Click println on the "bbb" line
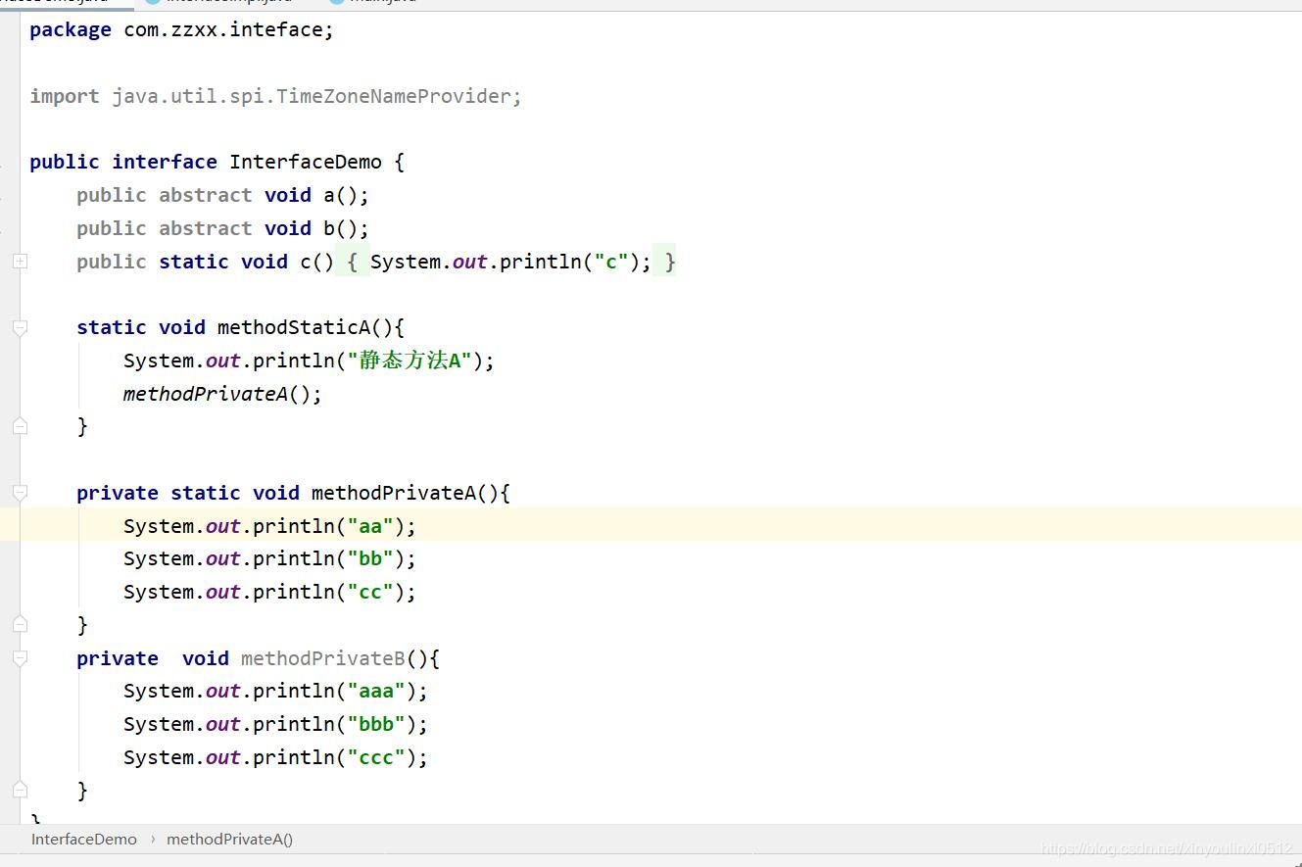The height and width of the screenshot is (867, 1302). click(294, 724)
